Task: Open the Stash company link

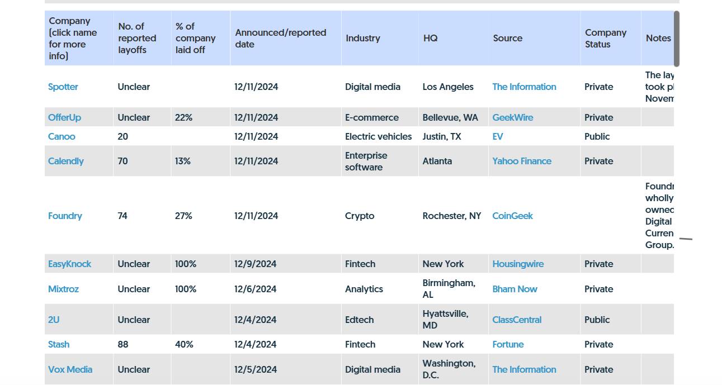Action: point(59,344)
